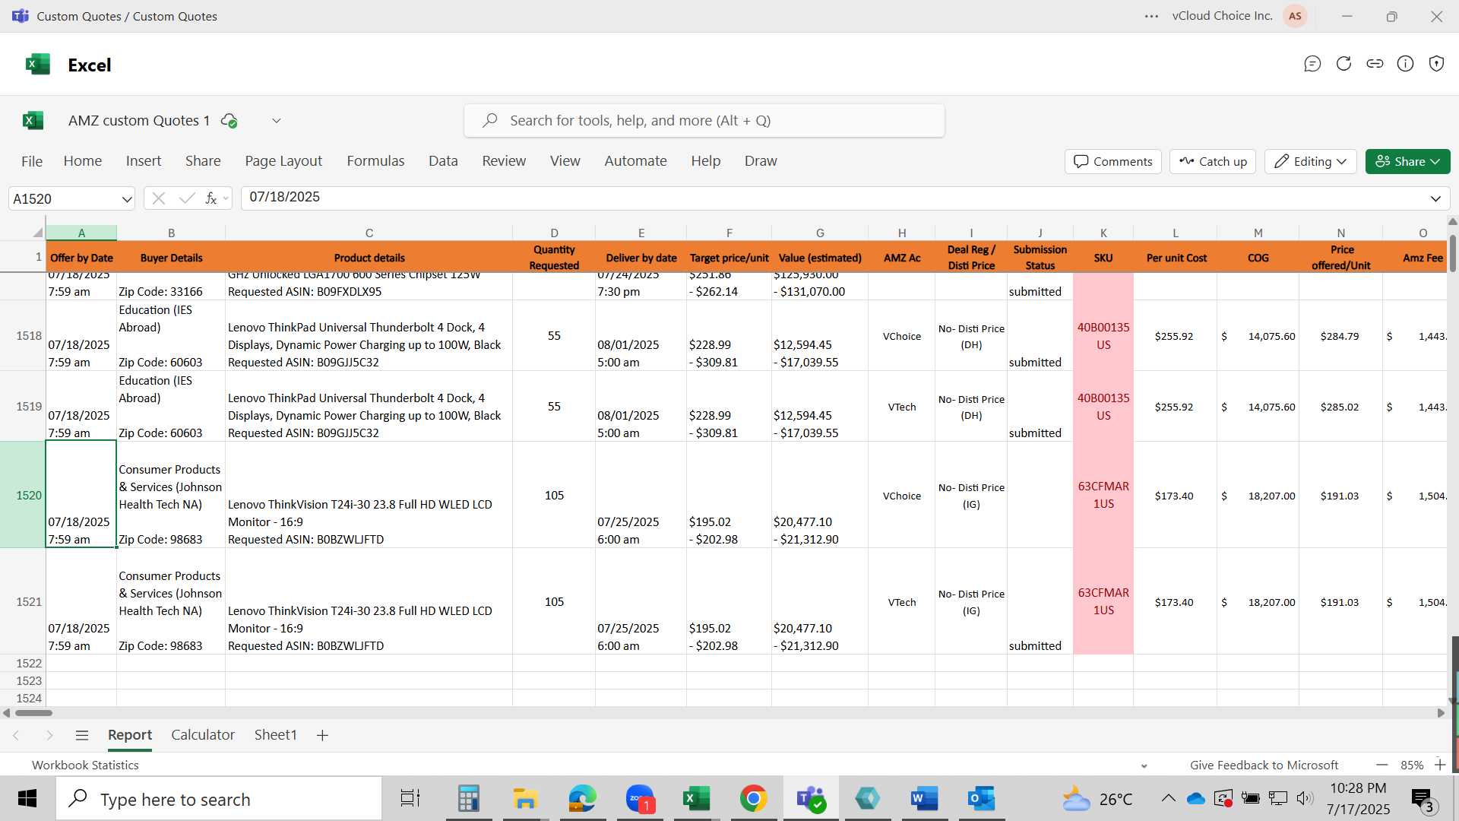The height and width of the screenshot is (821, 1459).
Task: Open Word from the taskbar
Action: click(x=924, y=799)
